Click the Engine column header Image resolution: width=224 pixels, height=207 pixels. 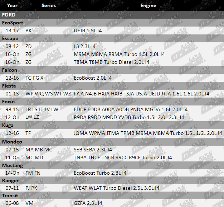tap(148, 5)
